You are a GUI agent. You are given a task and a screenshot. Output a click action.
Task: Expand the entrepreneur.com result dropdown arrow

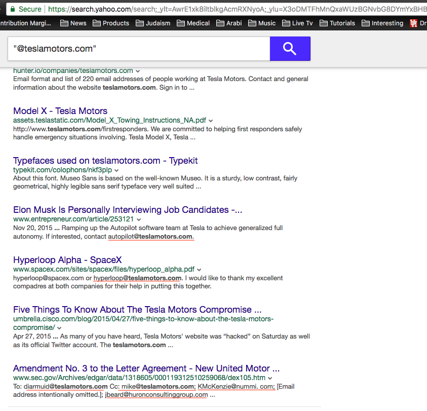point(139,219)
